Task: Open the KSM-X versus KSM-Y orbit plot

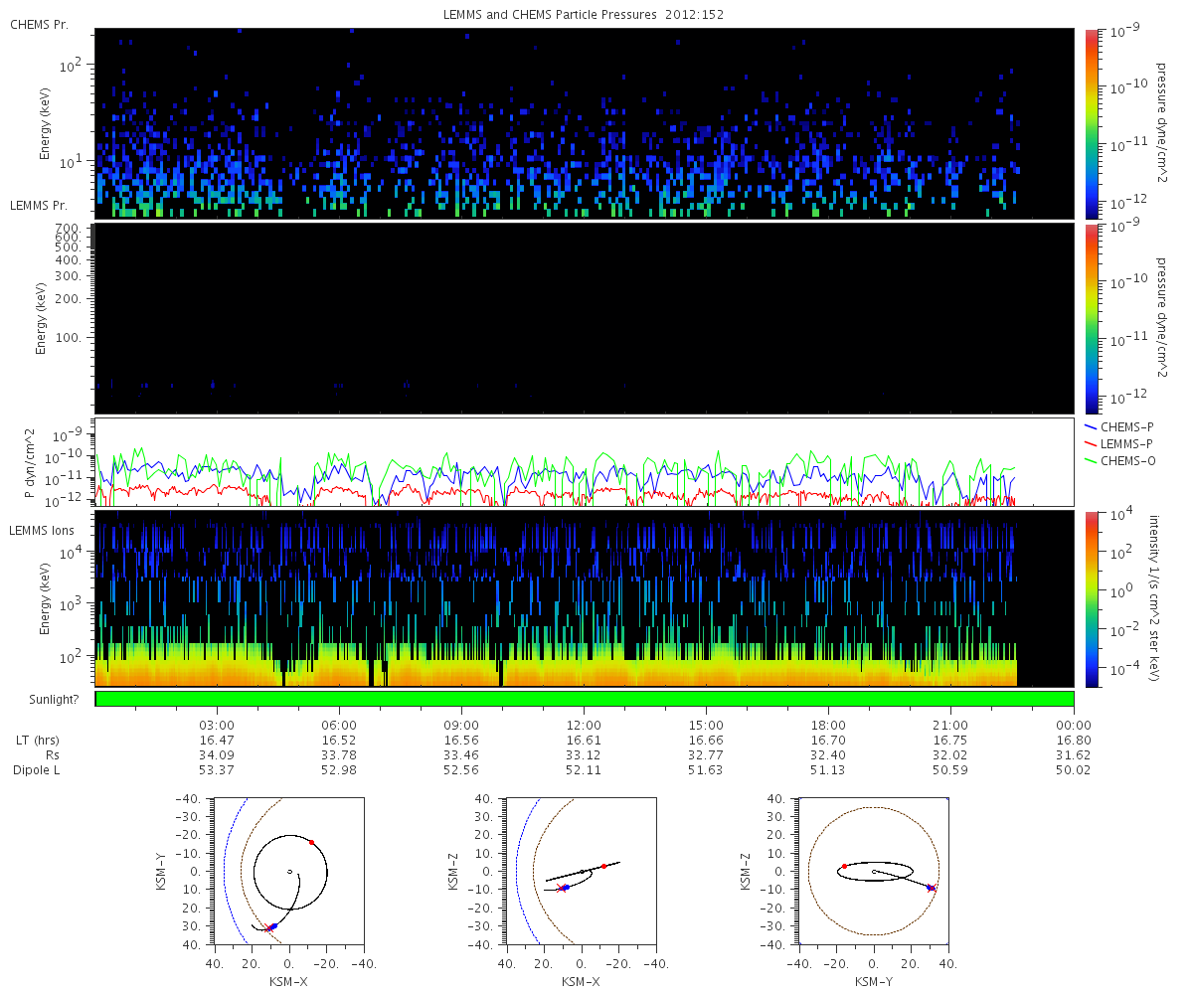Action: click(x=288, y=872)
